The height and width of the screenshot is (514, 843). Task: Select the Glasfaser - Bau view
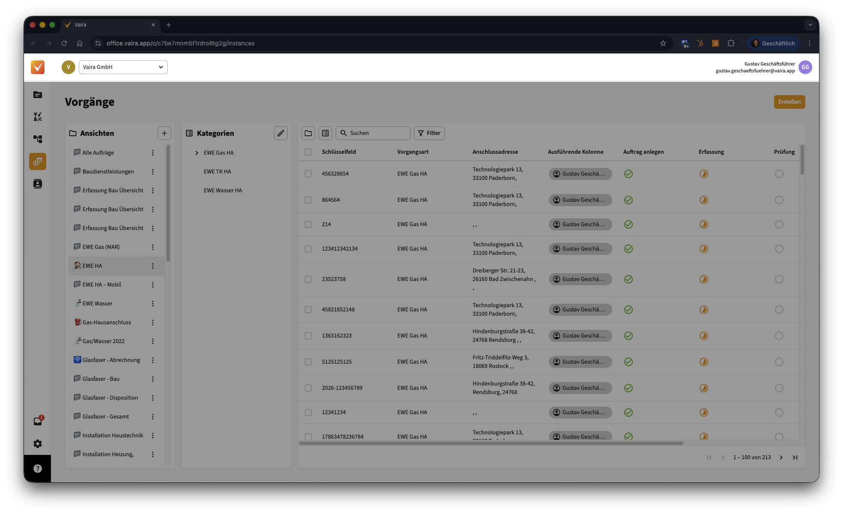(101, 379)
